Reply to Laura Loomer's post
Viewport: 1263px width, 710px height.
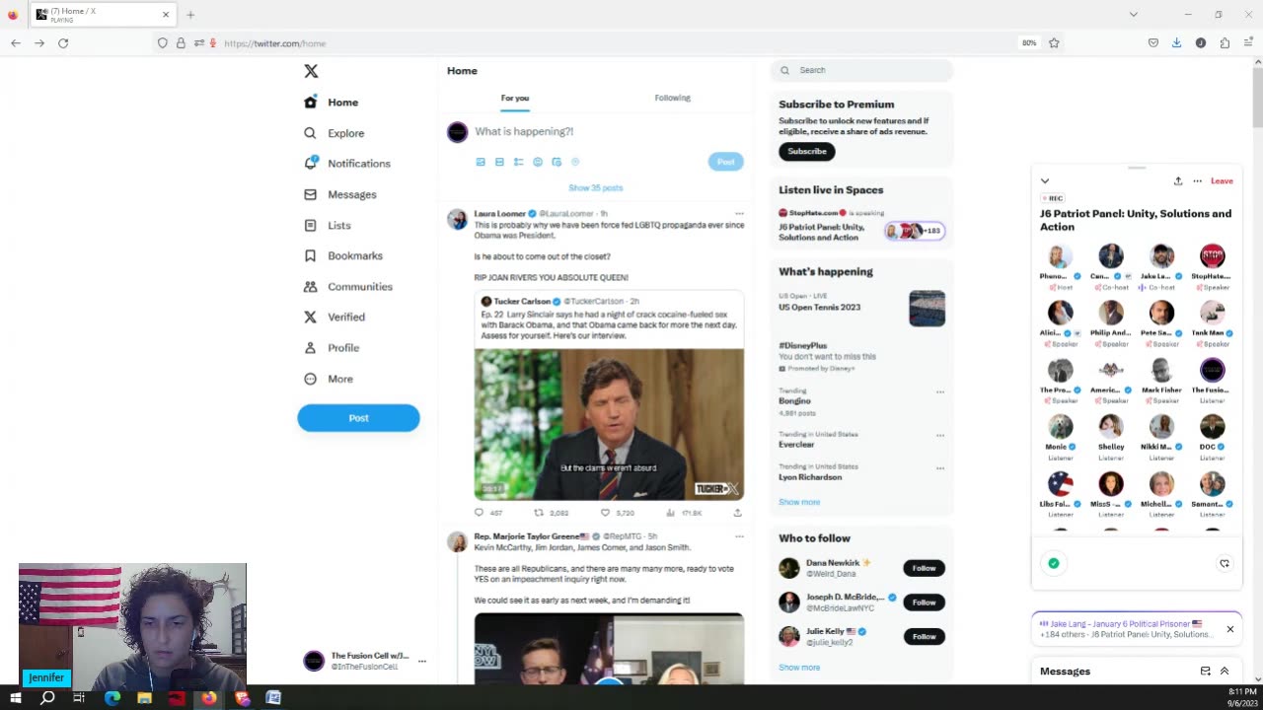click(x=480, y=513)
